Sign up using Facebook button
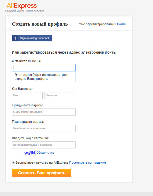The width and height of the screenshot is (153, 196). pos(32,38)
